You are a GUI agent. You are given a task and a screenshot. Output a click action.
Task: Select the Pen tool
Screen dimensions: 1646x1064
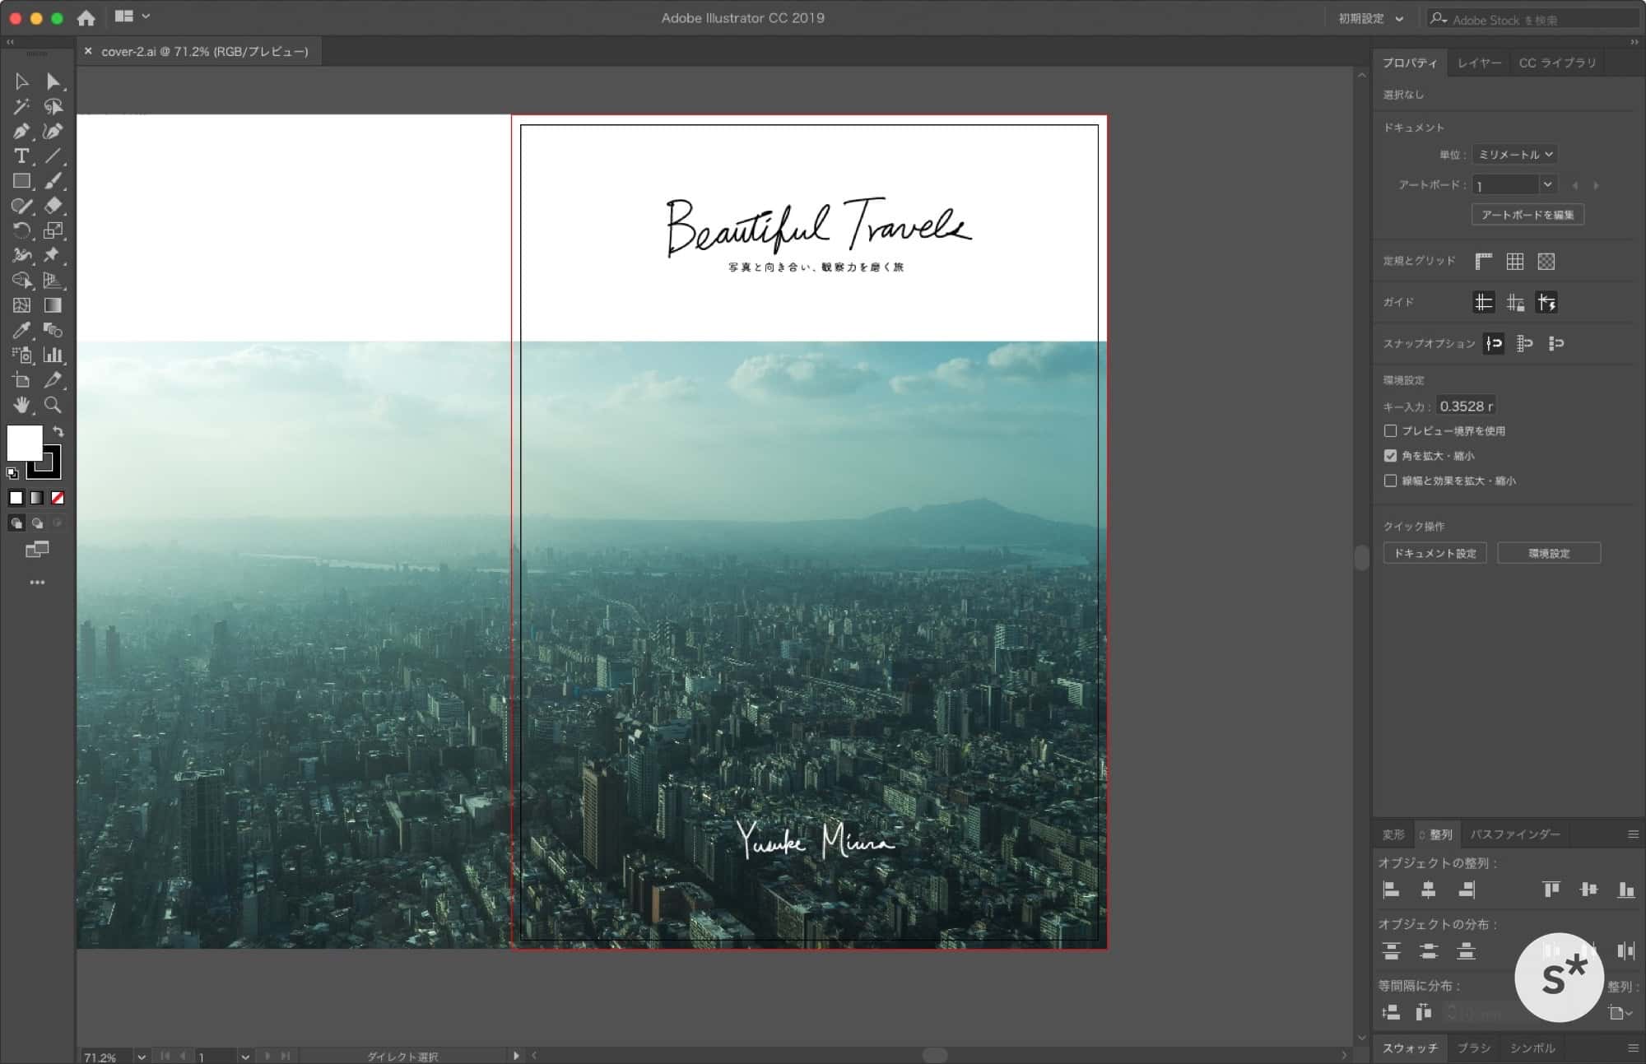click(21, 131)
